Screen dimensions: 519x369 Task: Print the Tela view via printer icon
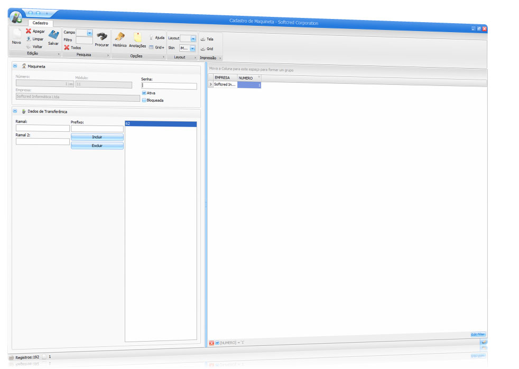tap(203, 39)
